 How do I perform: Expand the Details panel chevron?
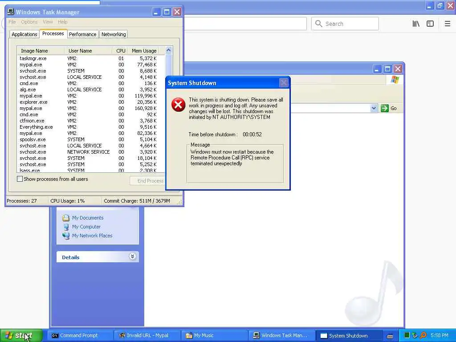[132, 256]
